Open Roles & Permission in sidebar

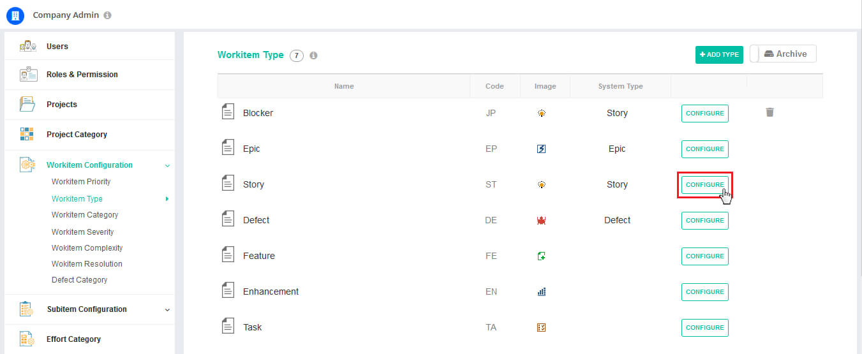click(x=82, y=75)
